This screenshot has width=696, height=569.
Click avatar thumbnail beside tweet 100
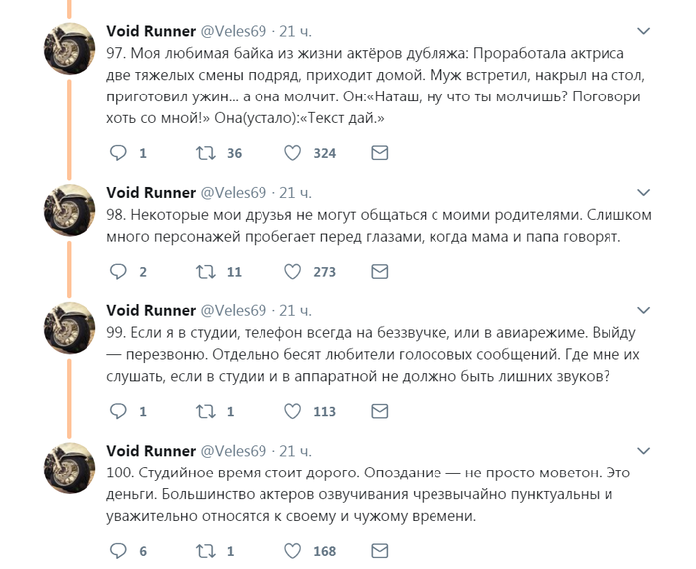tap(70, 470)
